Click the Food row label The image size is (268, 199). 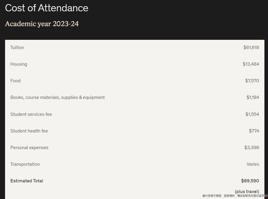(x=15, y=81)
